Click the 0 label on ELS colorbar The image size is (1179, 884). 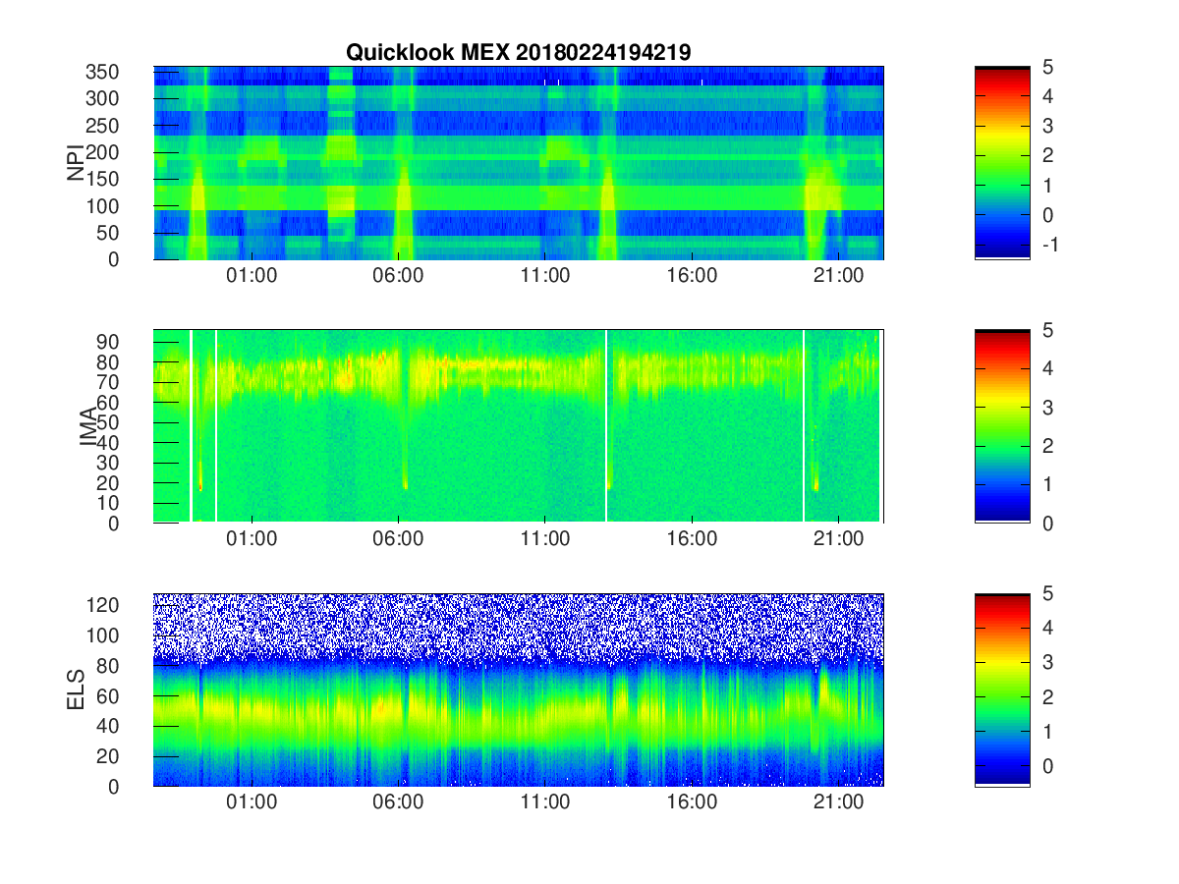(1047, 767)
